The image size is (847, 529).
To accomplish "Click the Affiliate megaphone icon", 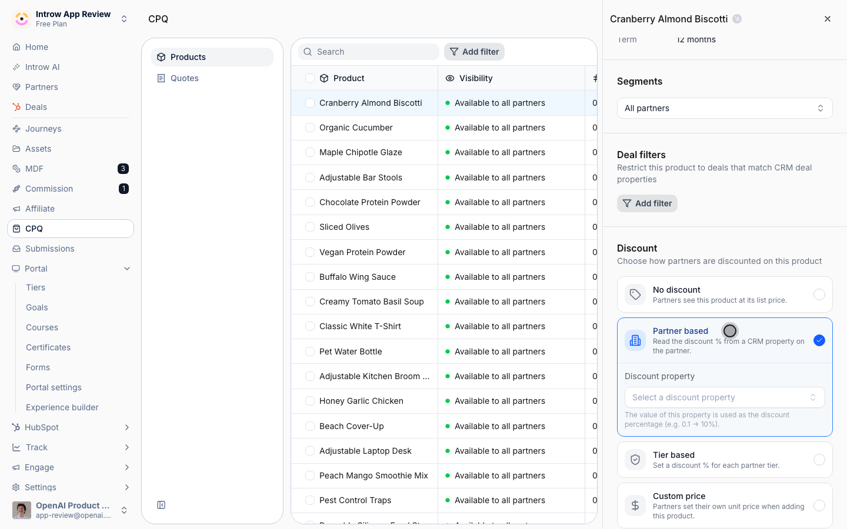I will (16, 209).
